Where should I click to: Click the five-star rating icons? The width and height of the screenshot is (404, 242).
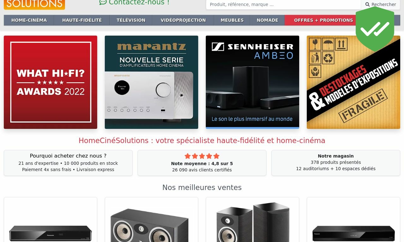click(x=202, y=156)
